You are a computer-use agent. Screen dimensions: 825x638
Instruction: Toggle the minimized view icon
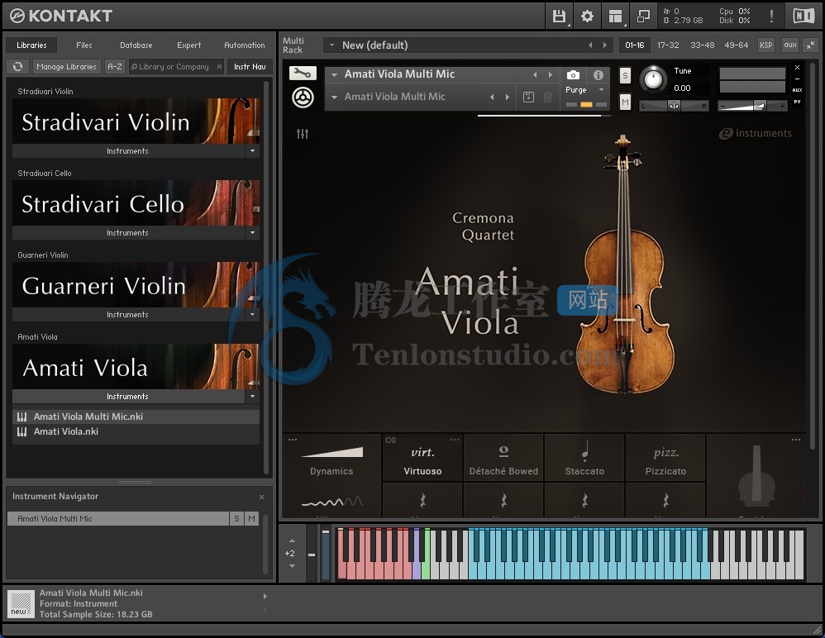(643, 17)
